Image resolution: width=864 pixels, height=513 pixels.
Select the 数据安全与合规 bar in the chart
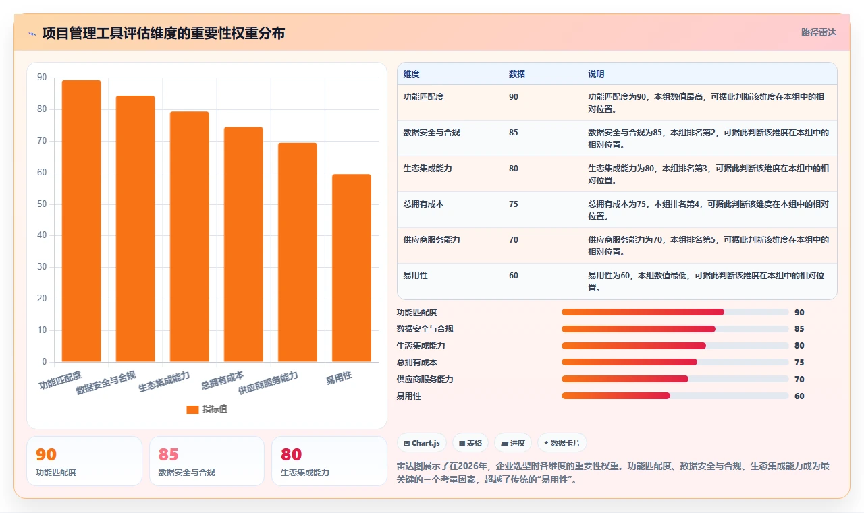pyautogui.click(x=136, y=229)
